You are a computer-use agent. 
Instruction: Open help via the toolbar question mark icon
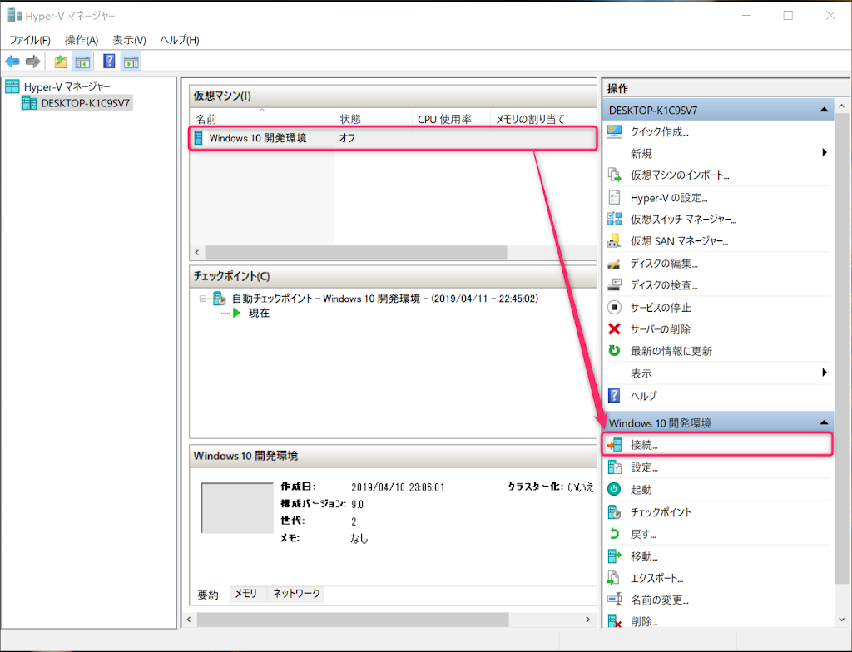click(109, 62)
